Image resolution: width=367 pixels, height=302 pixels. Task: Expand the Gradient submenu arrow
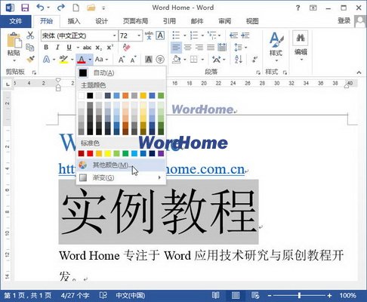point(159,177)
